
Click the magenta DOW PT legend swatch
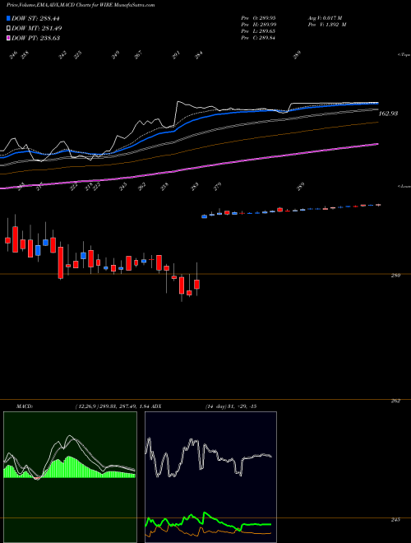click(9, 38)
